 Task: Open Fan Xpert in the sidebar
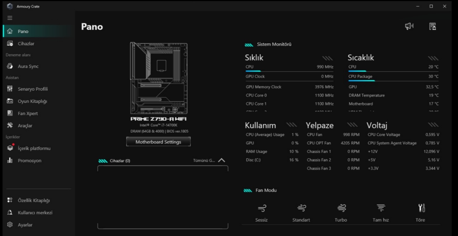pyautogui.click(x=39, y=113)
